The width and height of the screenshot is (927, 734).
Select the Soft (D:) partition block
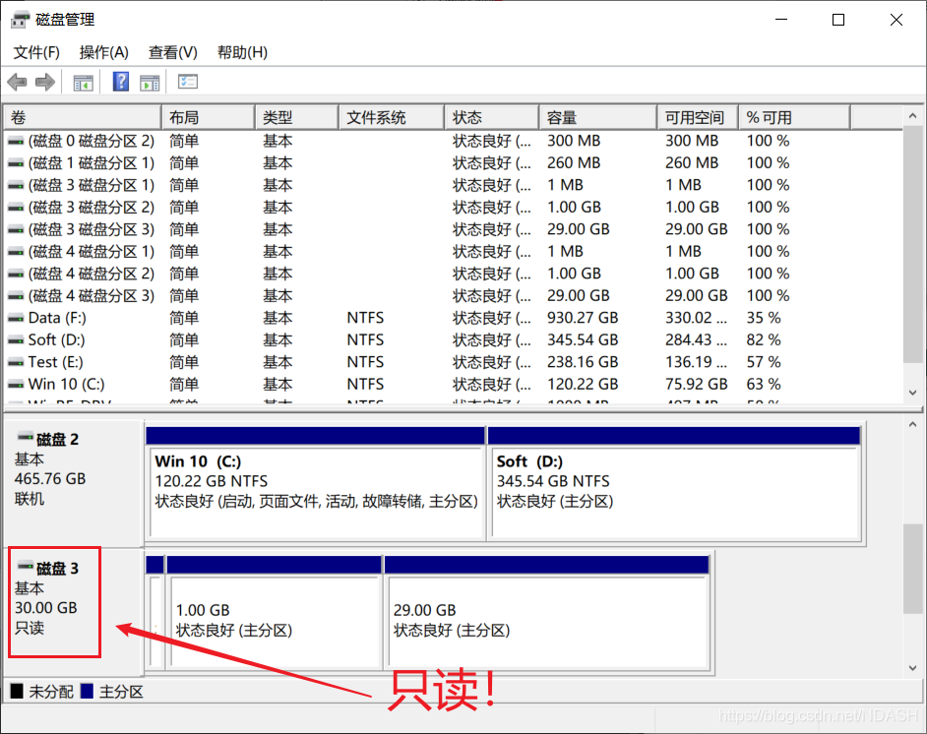(x=674, y=483)
